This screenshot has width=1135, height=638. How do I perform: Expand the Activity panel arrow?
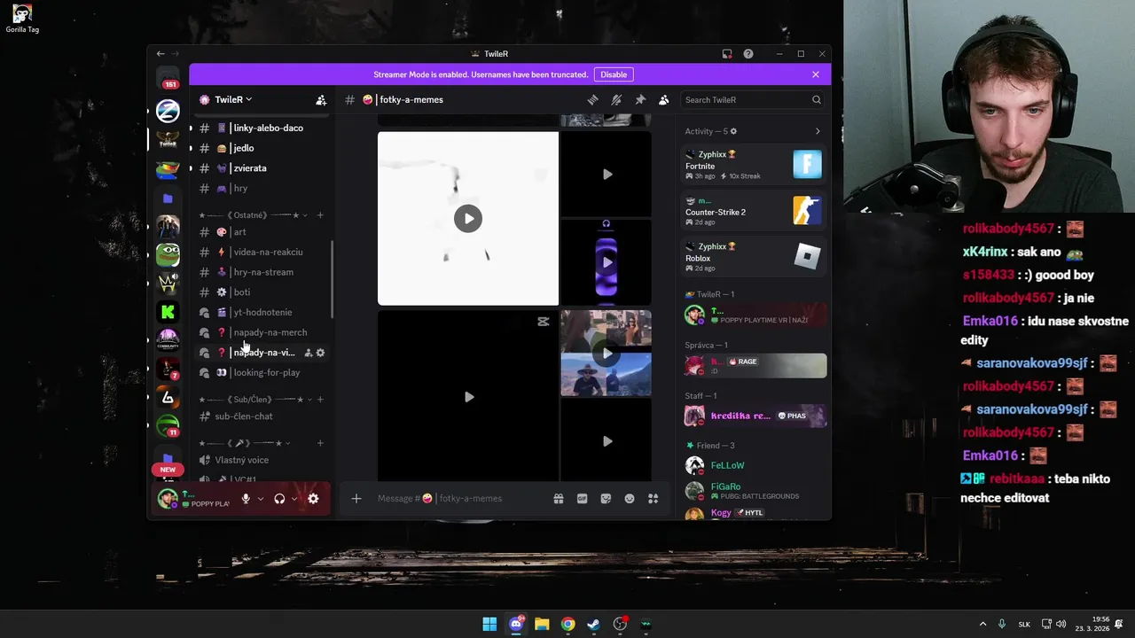(x=818, y=131)
